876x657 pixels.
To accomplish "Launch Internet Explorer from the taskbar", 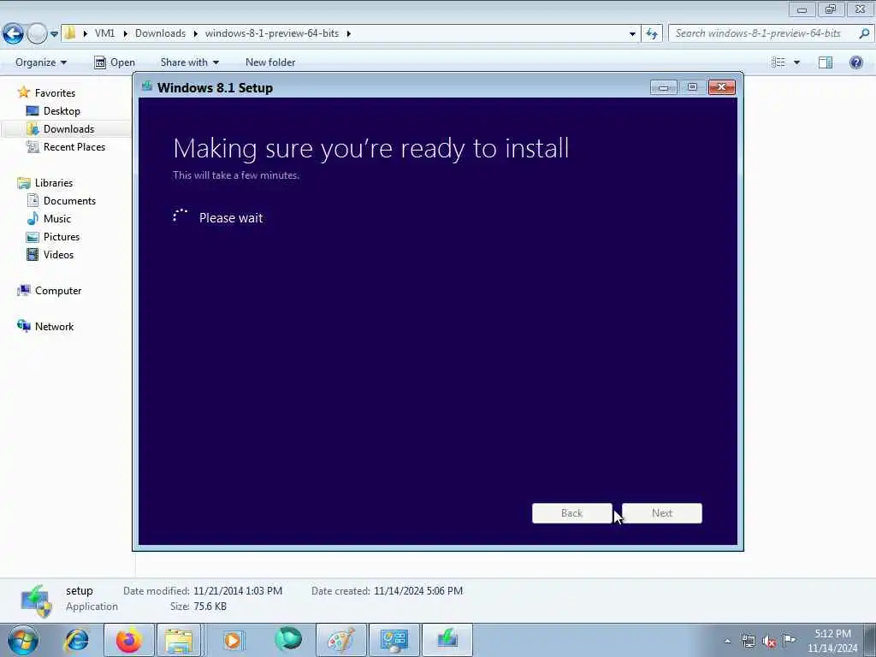I will (76, 640).
